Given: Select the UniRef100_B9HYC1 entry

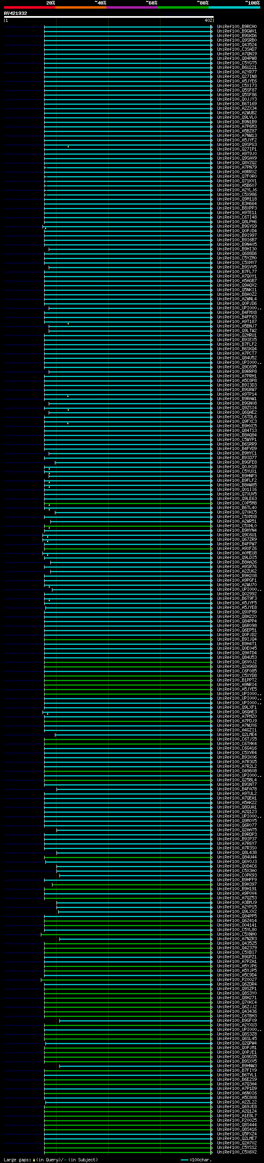Looking at the screenshot, I should [x=236, y=453].
